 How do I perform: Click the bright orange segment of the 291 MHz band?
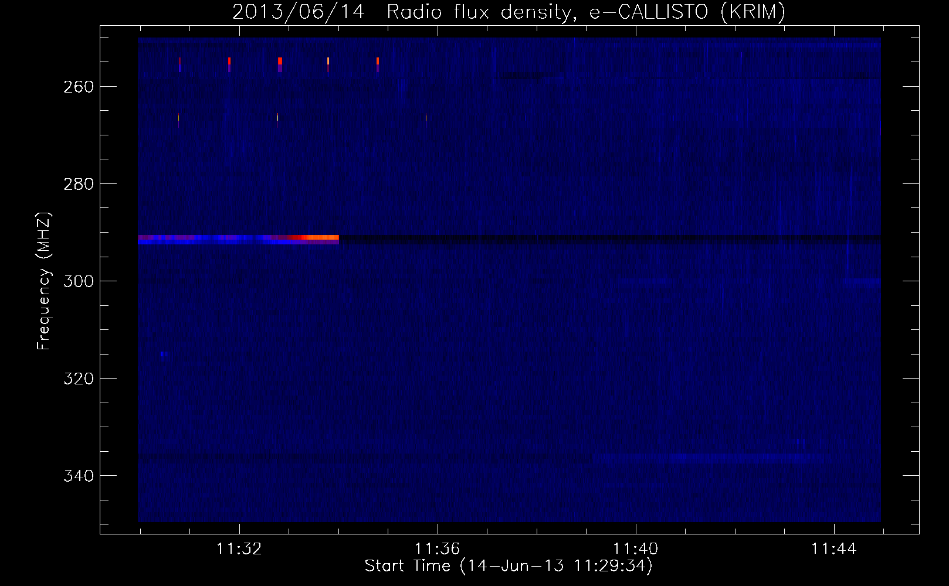[x=321, y=237]
